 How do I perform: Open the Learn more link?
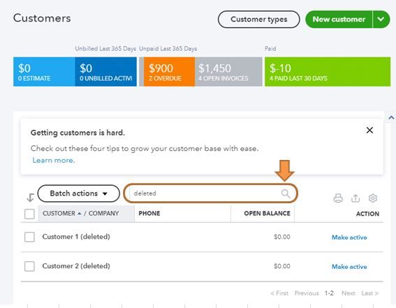[x=54, y=161]
